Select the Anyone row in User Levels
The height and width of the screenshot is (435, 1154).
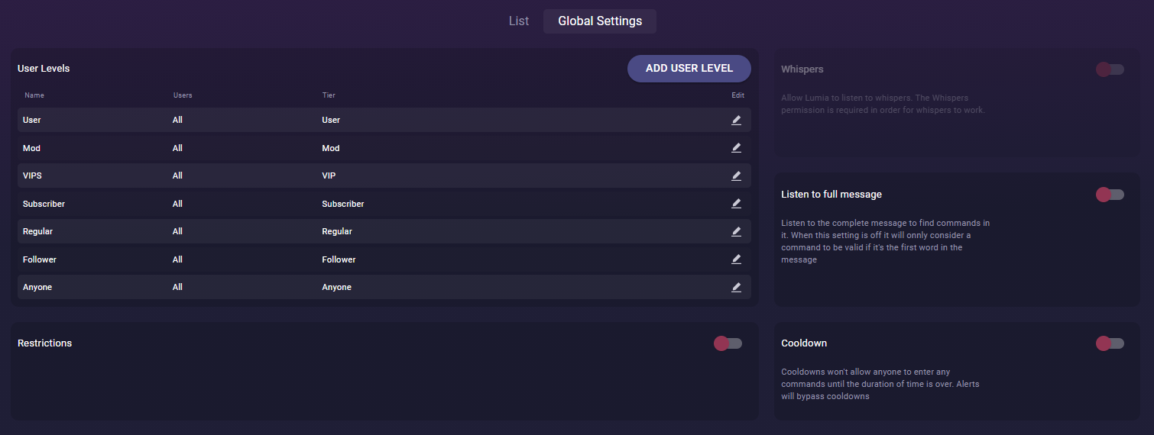tap(384, 287)
